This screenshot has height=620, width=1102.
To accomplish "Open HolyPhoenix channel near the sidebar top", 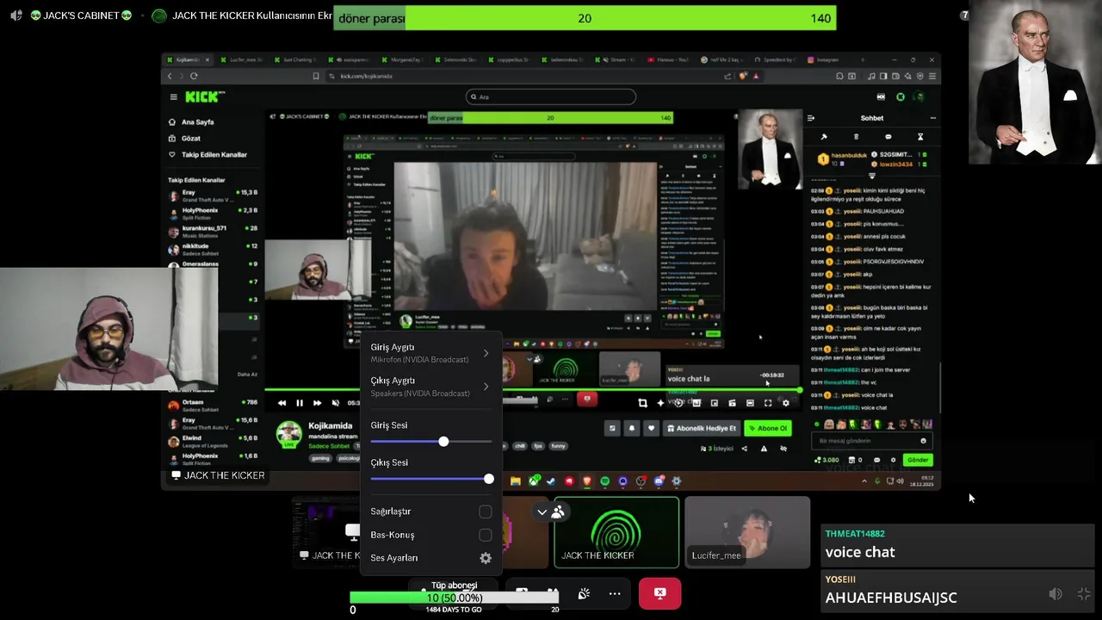I will pos(214,214).
